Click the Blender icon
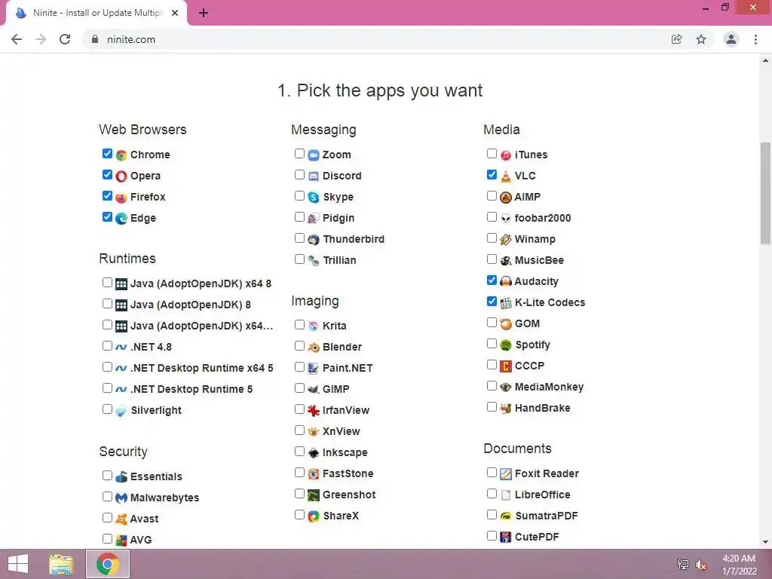The image size is (772, 579). 314,347
